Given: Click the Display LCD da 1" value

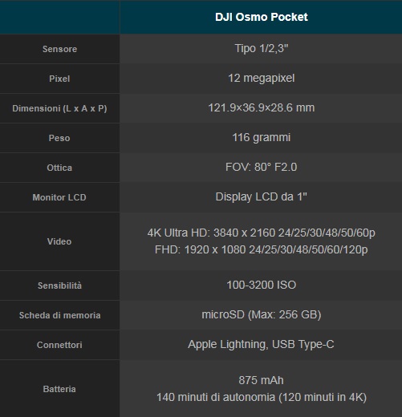Looking at the screenshot, I should coord(262,197).
